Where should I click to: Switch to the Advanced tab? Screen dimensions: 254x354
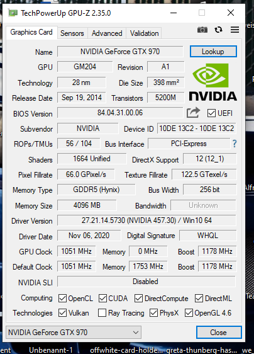point(107,33)
